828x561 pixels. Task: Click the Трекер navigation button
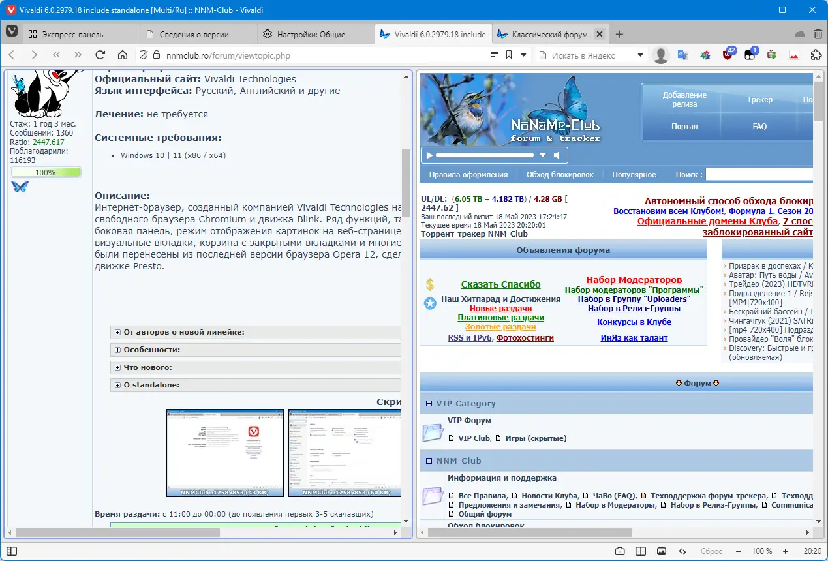click(x=759, y=100)
